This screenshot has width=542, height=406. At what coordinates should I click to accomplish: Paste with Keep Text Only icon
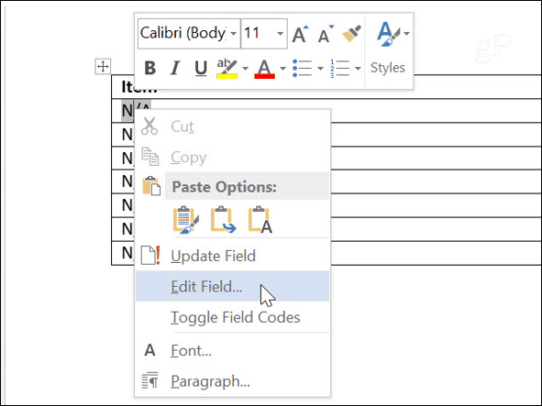[260, 219]
